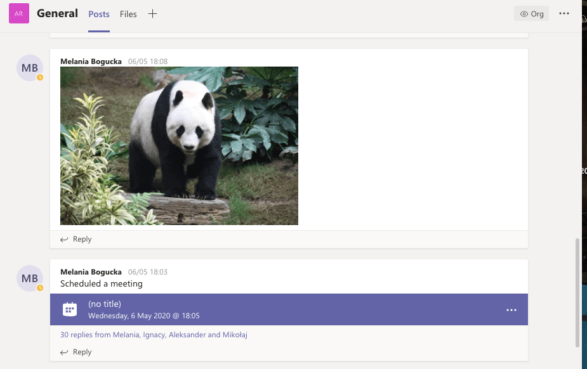Click the 06/05 18:03 timestamp

[x=148, y=272]
